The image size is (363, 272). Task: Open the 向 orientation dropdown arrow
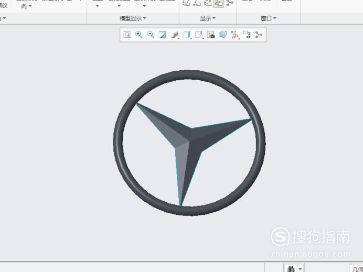click(x=30, y=6)
